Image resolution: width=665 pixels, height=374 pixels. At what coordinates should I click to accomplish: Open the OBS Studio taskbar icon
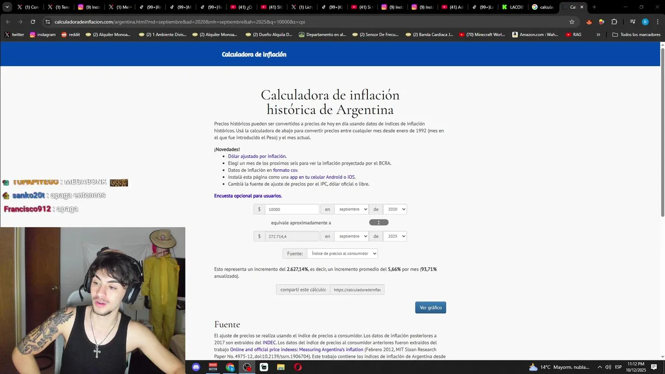pos(247,367)
